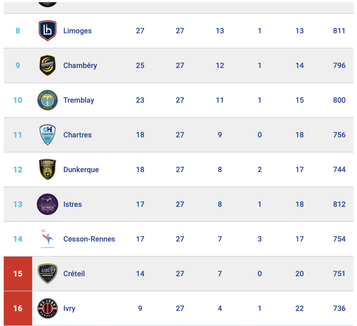Select the Cesson-Rennes team name

click(89, 239)
